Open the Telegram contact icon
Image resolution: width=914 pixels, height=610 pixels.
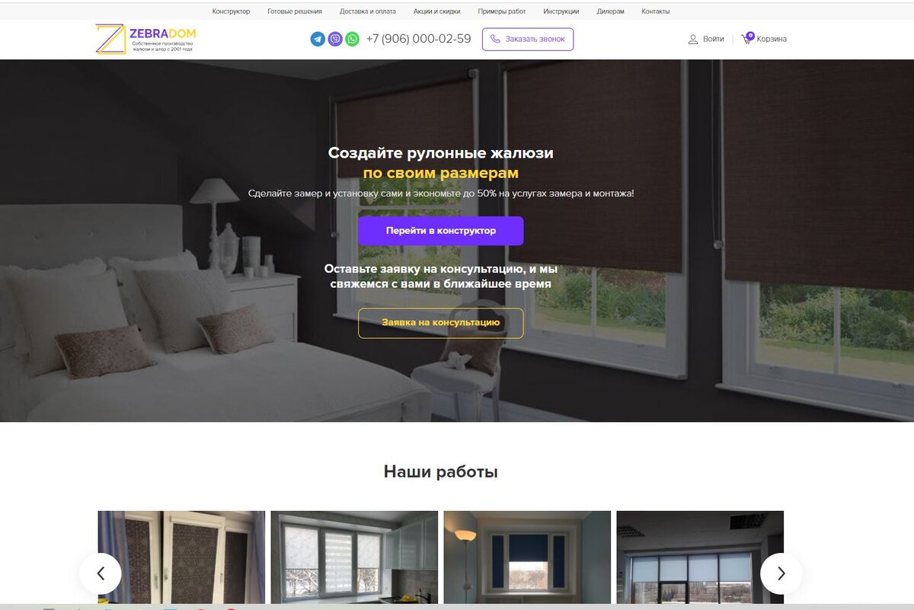(x=318, y=39)
